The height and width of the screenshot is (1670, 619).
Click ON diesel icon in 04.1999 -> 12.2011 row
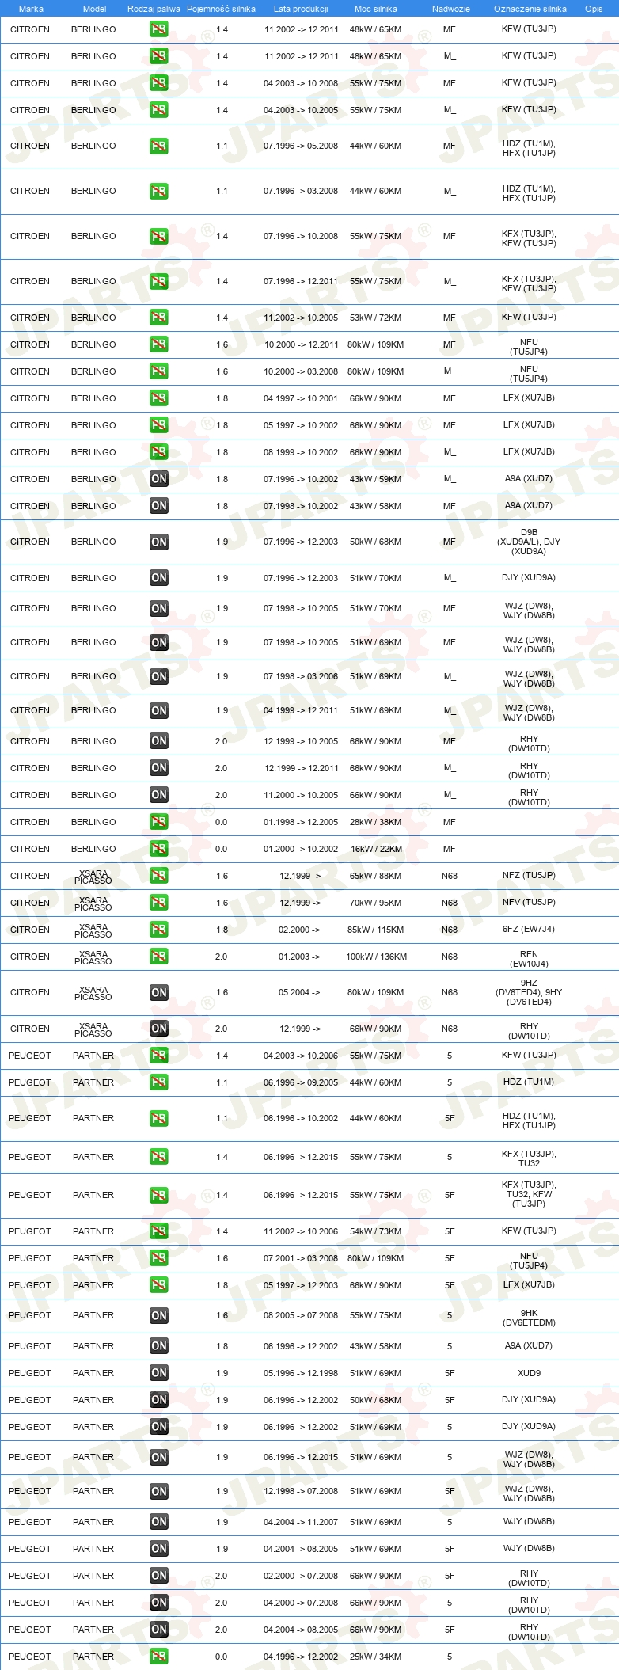tap(159, 711)
